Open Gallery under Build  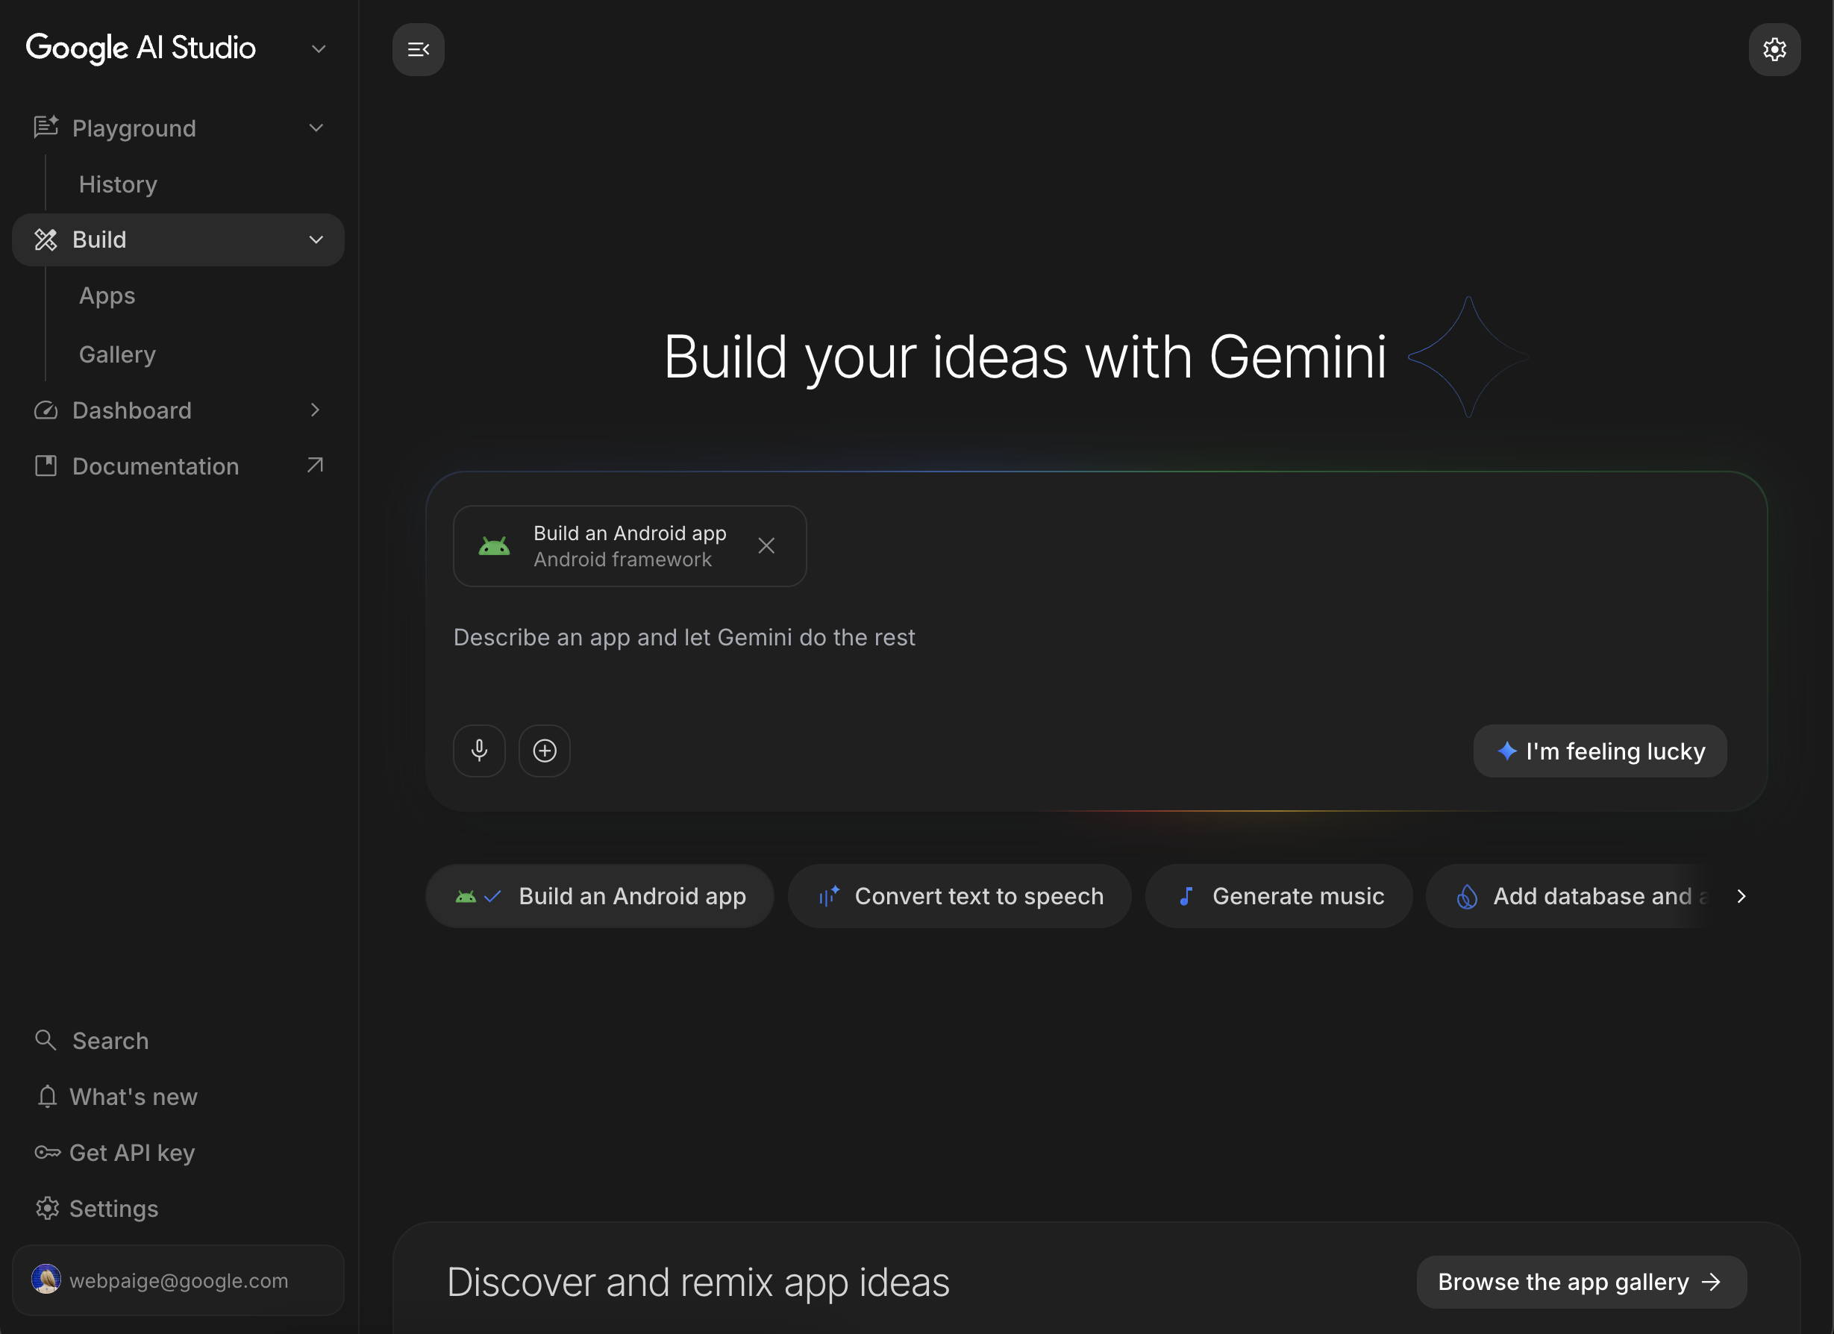tap(117, 354)
